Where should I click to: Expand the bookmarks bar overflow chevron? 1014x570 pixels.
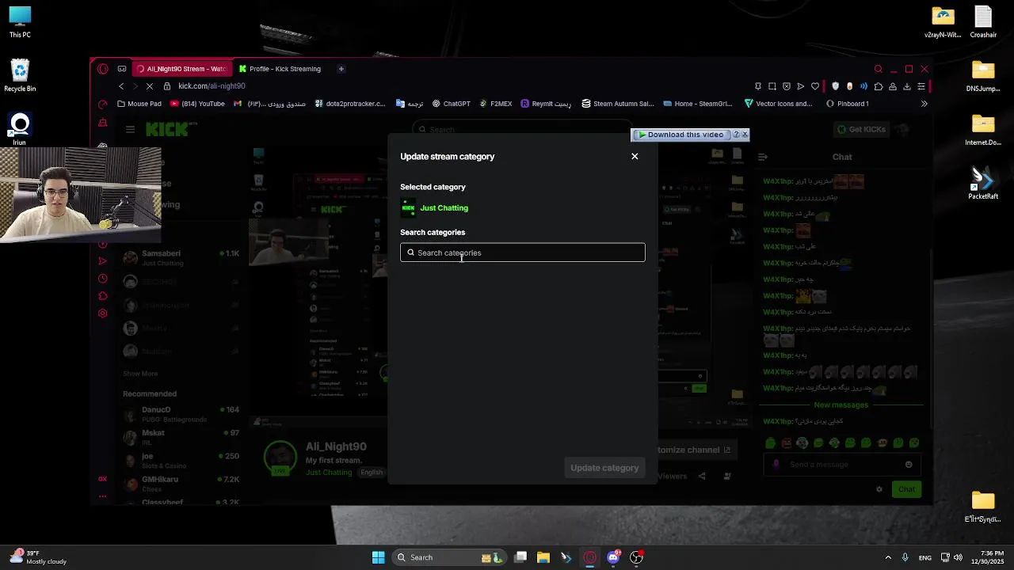tap(924, 104)
